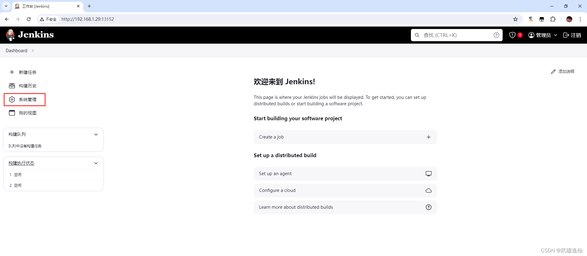Click the cloud icon on Configure a cloud
The image size is (587, 256).
pyautogui.click(x=429, y=190)
